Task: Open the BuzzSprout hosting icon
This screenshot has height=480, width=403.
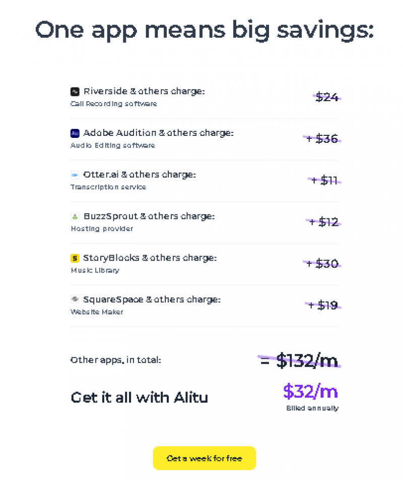Action: point(74,216)
